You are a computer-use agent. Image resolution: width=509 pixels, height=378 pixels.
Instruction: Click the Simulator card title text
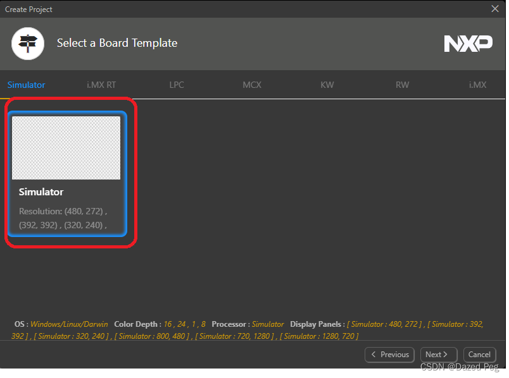[41, 192]
